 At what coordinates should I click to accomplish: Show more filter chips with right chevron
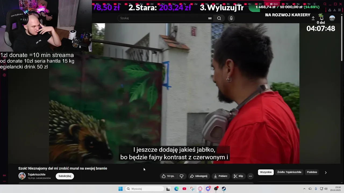point(326,172)
